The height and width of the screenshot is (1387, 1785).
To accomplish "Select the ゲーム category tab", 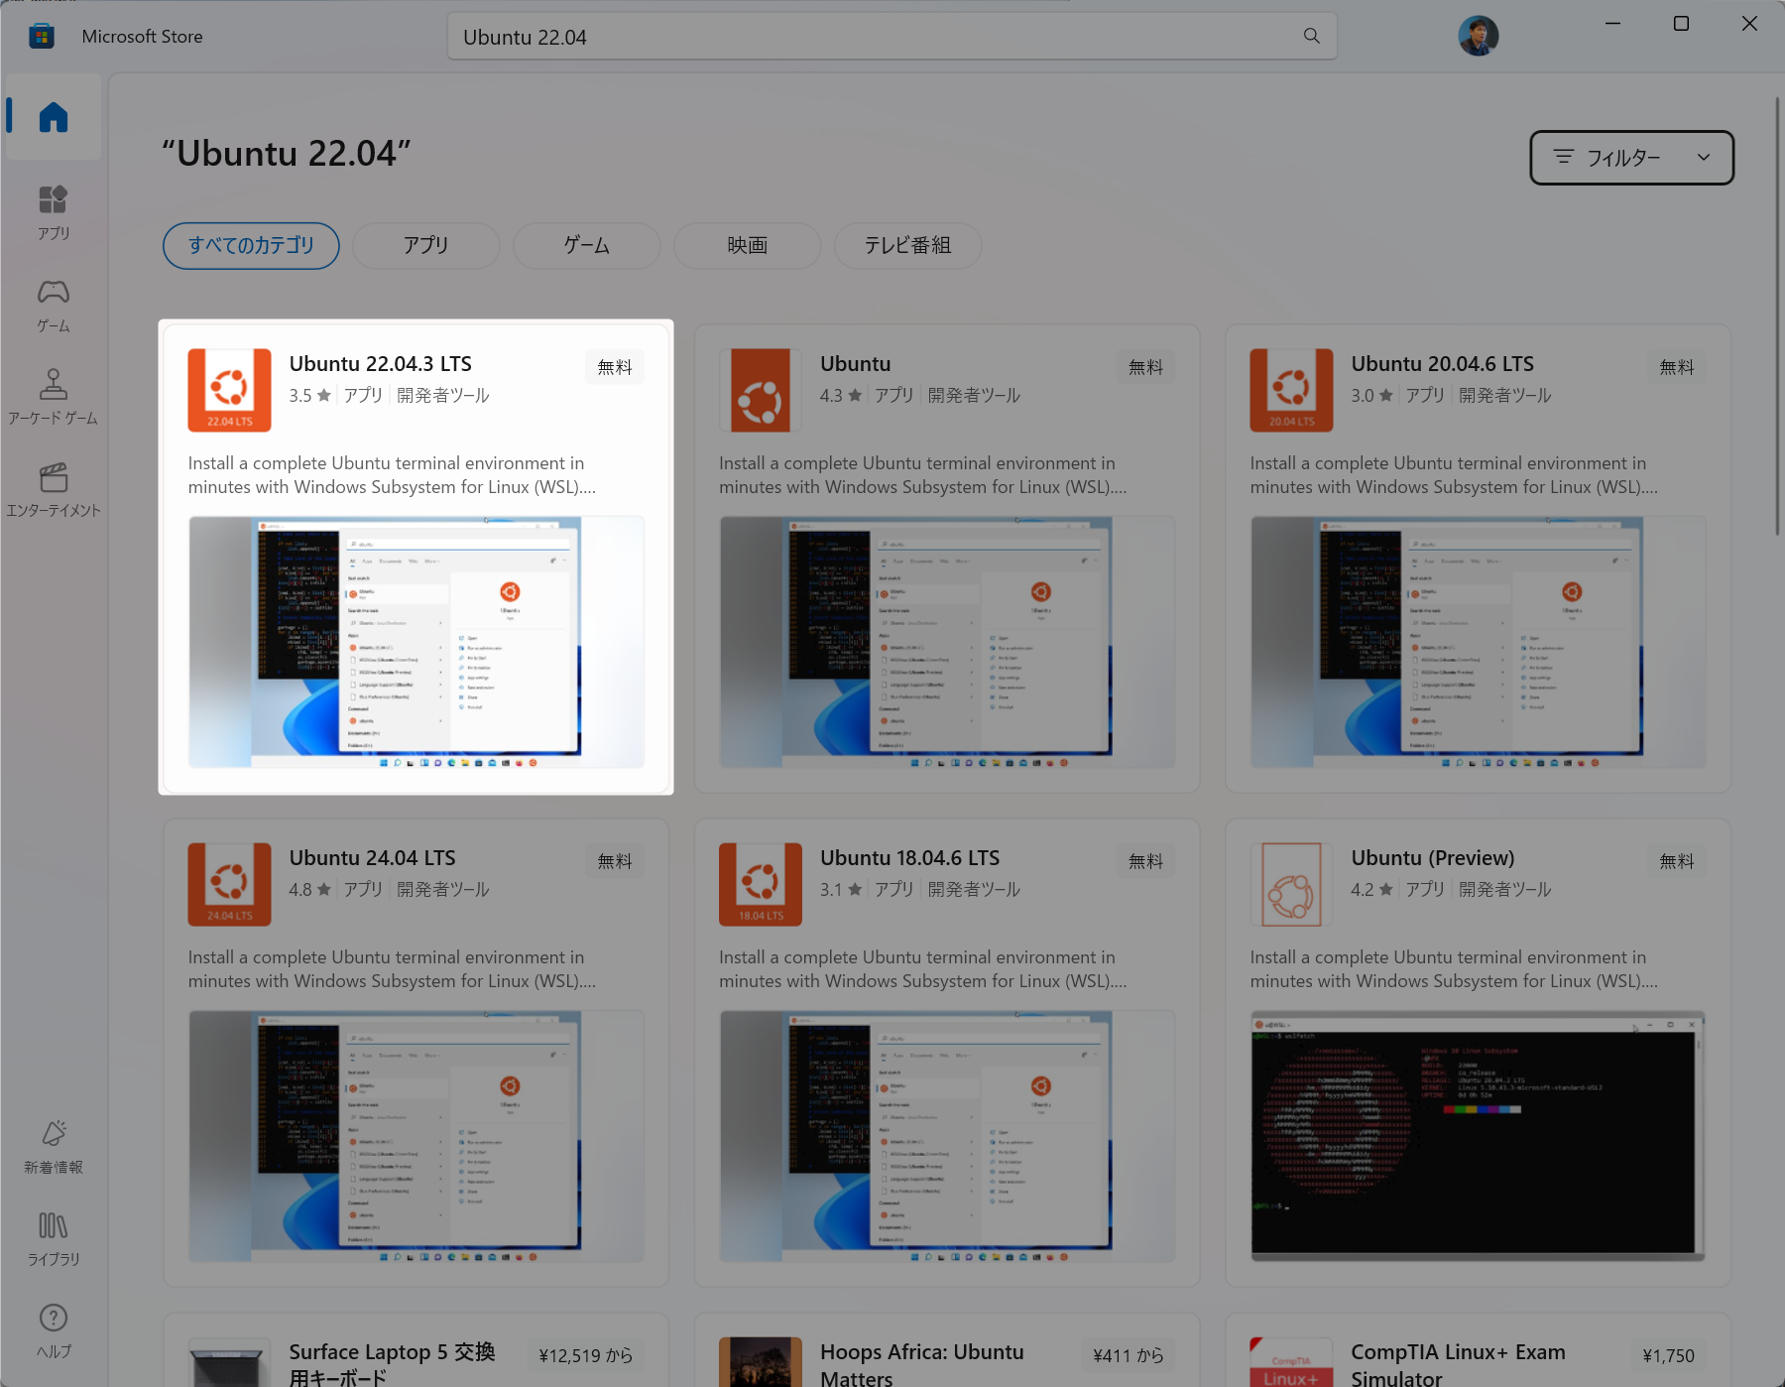I will coord(586,245).
